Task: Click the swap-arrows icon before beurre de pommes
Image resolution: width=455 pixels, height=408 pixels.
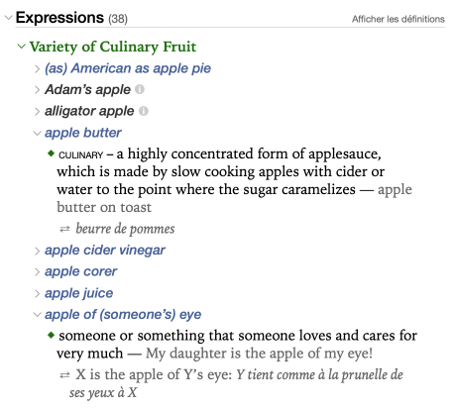Action: tap(64, 229)
